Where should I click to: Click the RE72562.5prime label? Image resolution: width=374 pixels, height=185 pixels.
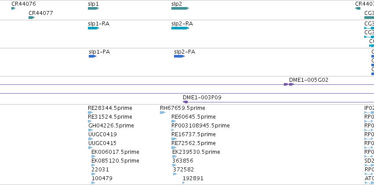193,144
